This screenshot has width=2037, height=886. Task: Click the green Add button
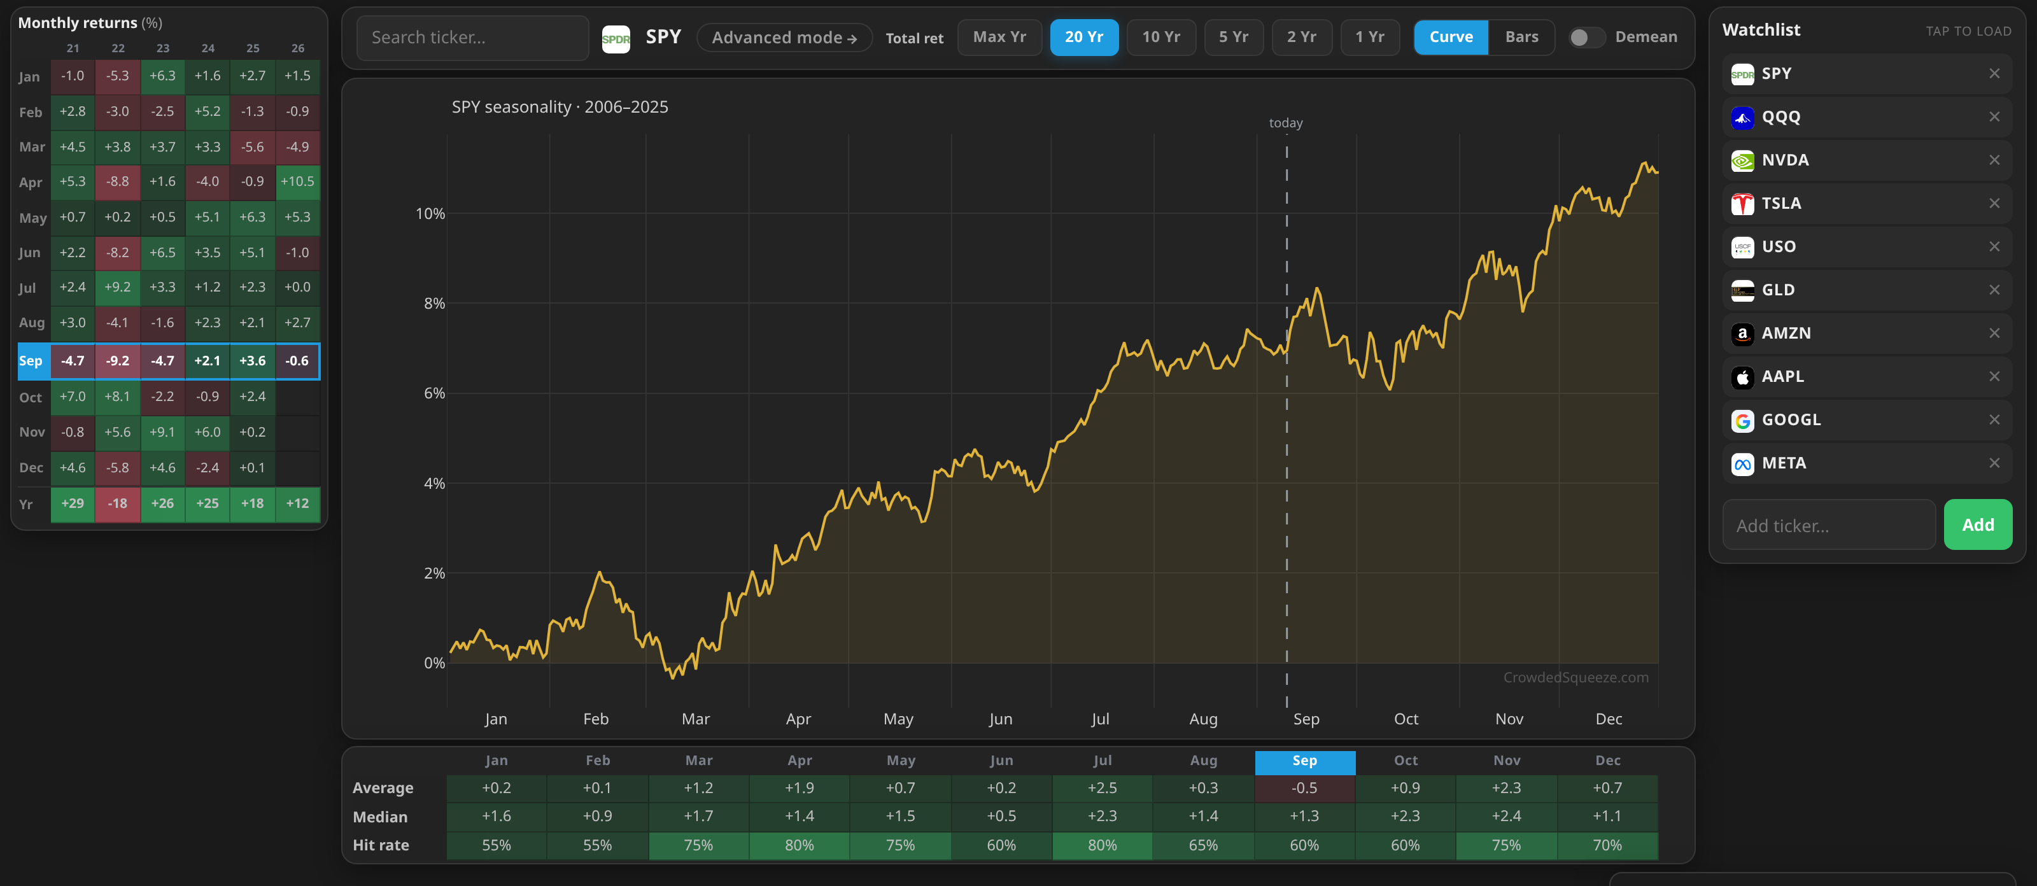[x=1977, y=524]
